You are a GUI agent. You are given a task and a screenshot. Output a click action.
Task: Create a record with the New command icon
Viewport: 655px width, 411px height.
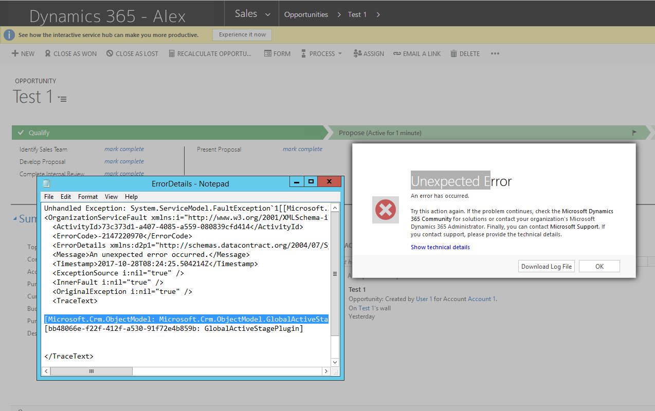[14, 53]
